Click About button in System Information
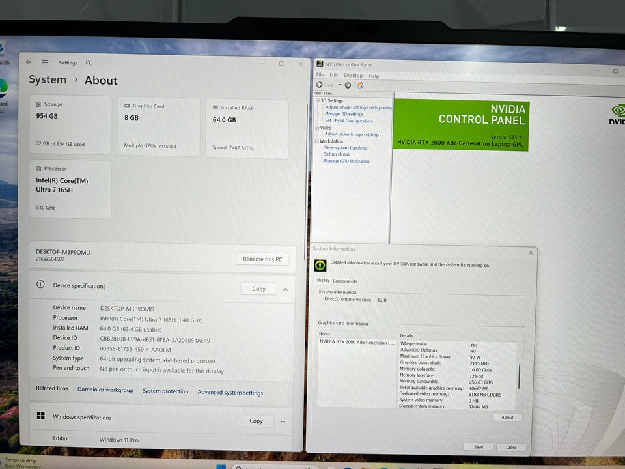 click(x=507, y=417)
